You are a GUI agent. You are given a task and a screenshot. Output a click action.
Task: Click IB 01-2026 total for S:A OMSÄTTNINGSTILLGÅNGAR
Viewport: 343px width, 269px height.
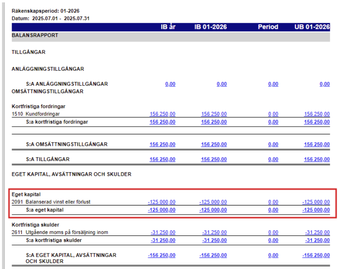[213, 144]
